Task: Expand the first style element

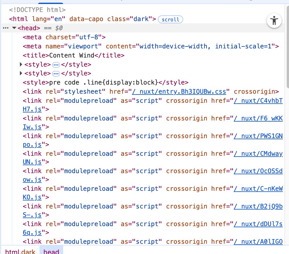Action: click(x=21, y=65)
